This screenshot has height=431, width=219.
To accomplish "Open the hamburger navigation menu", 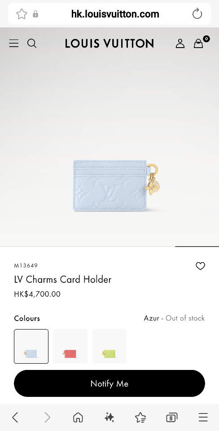I will point(14,44).
